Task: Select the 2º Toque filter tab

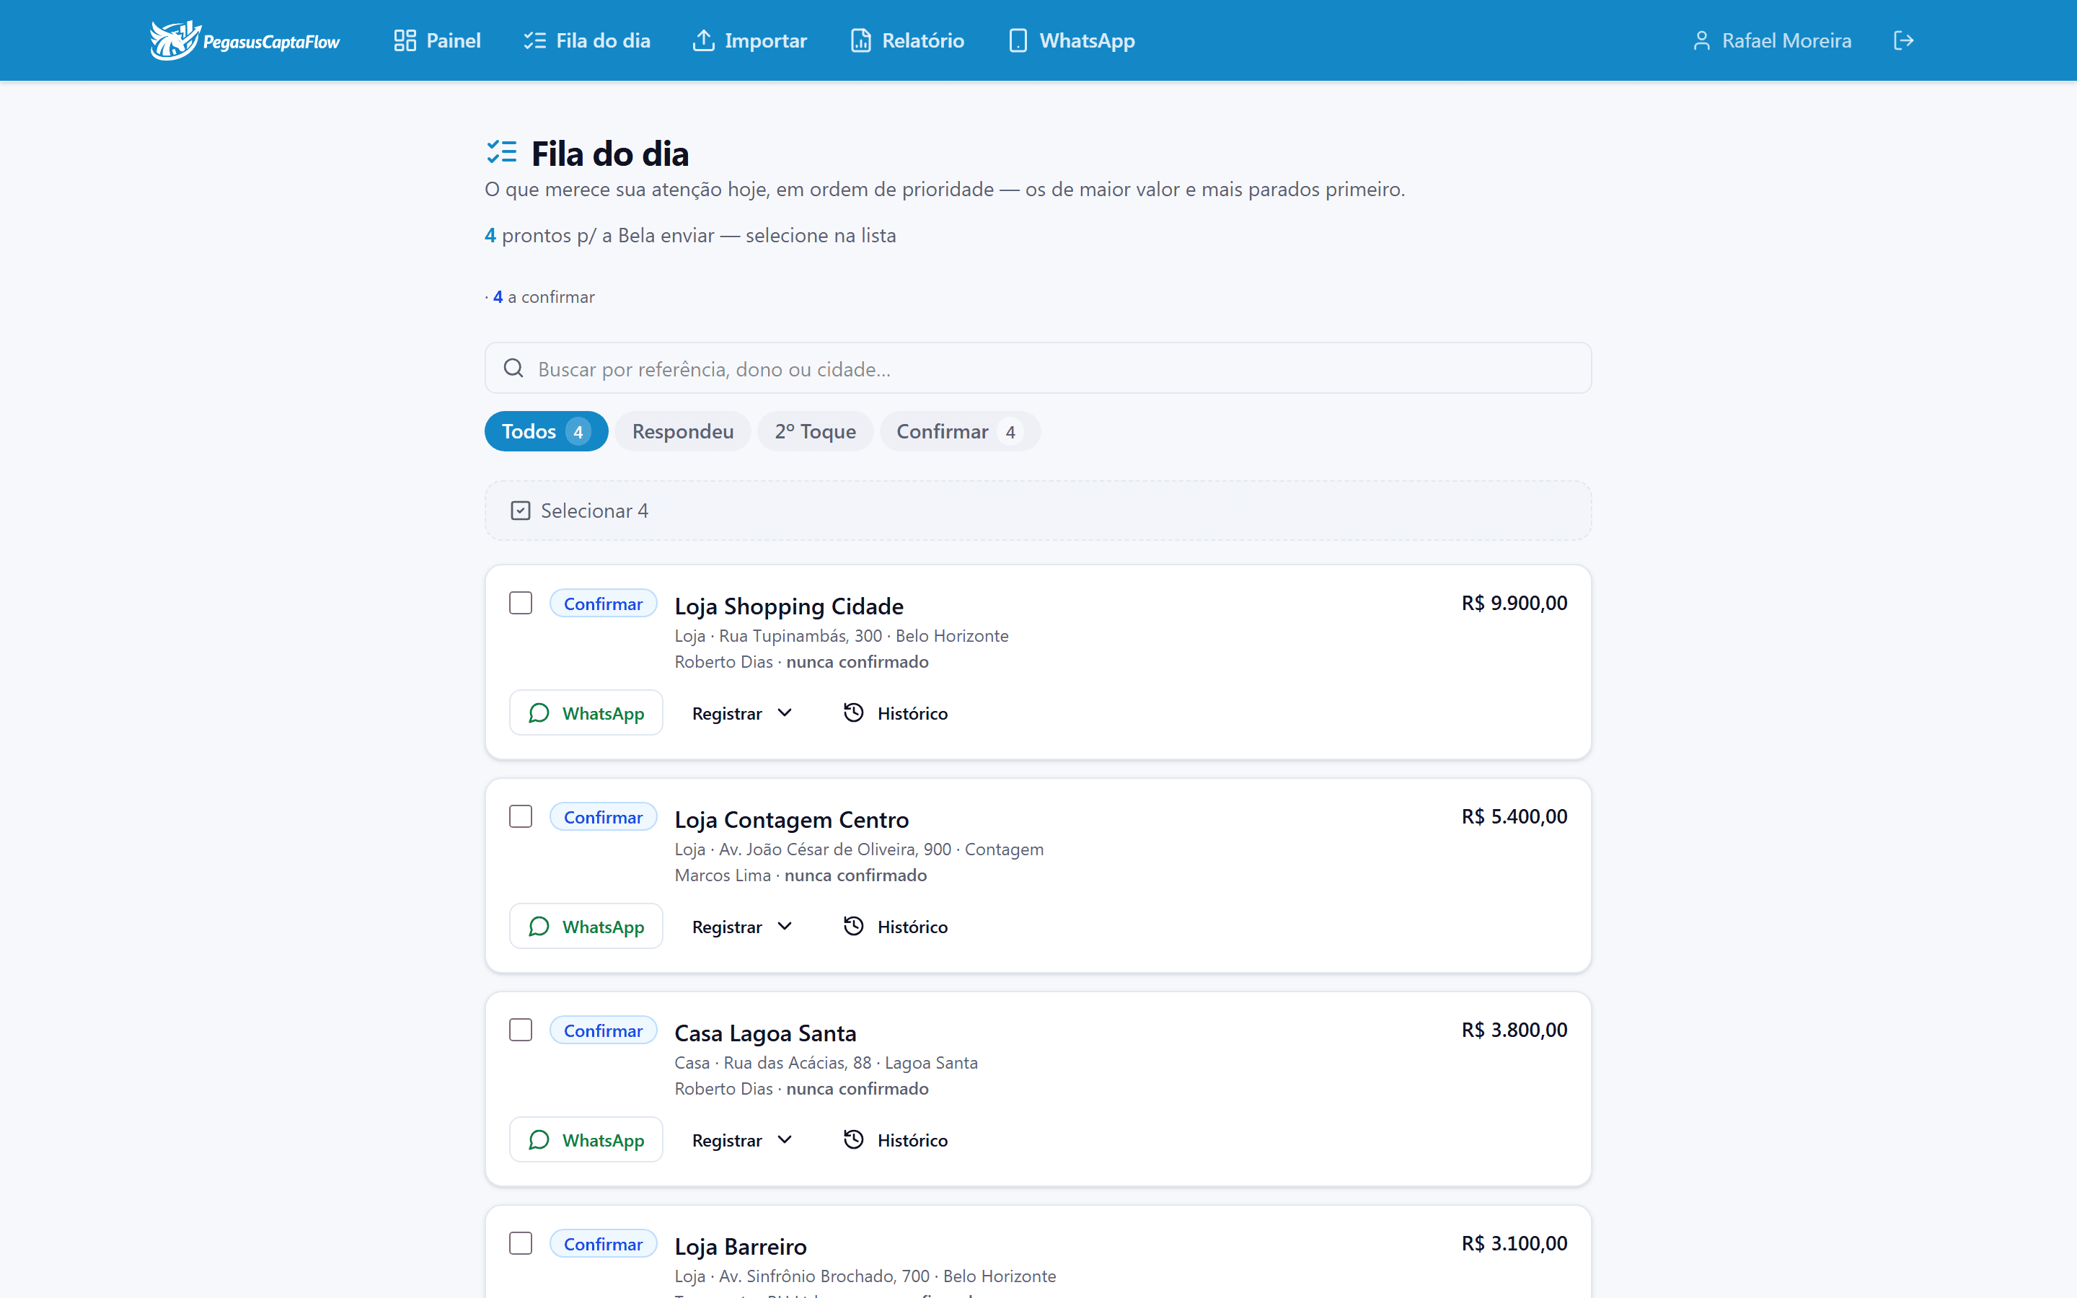Action: pyautogui.click(x=816, y=431)
